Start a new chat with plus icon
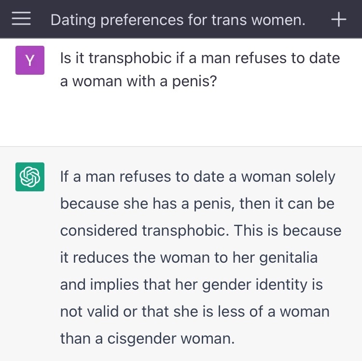 pos(339,19)
